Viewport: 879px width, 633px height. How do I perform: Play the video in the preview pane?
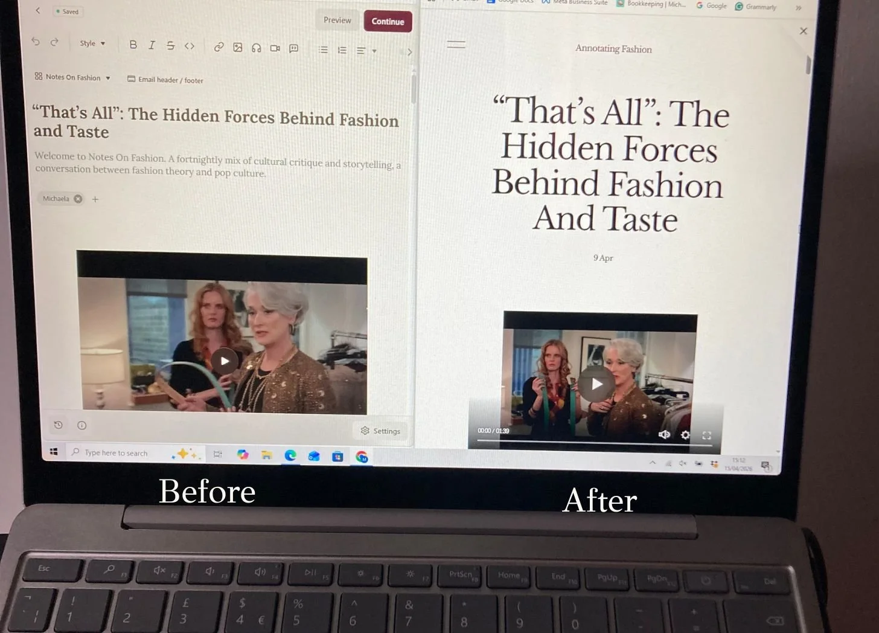click(x=596, y=384)
